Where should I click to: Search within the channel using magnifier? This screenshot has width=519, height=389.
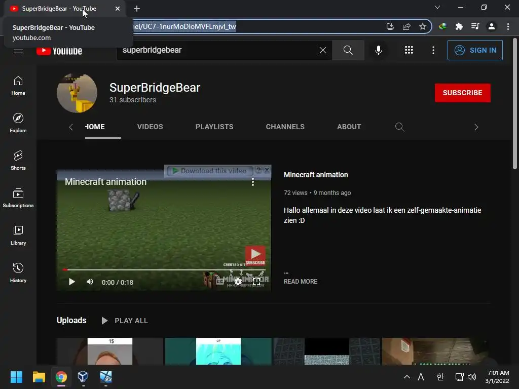point(399,127)
